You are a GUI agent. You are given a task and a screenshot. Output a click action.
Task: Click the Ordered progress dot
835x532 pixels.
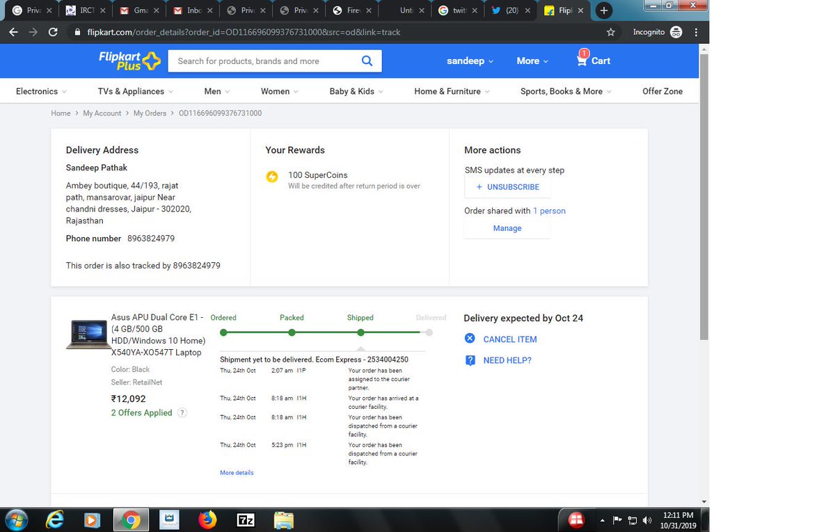[x=223, y=332]
